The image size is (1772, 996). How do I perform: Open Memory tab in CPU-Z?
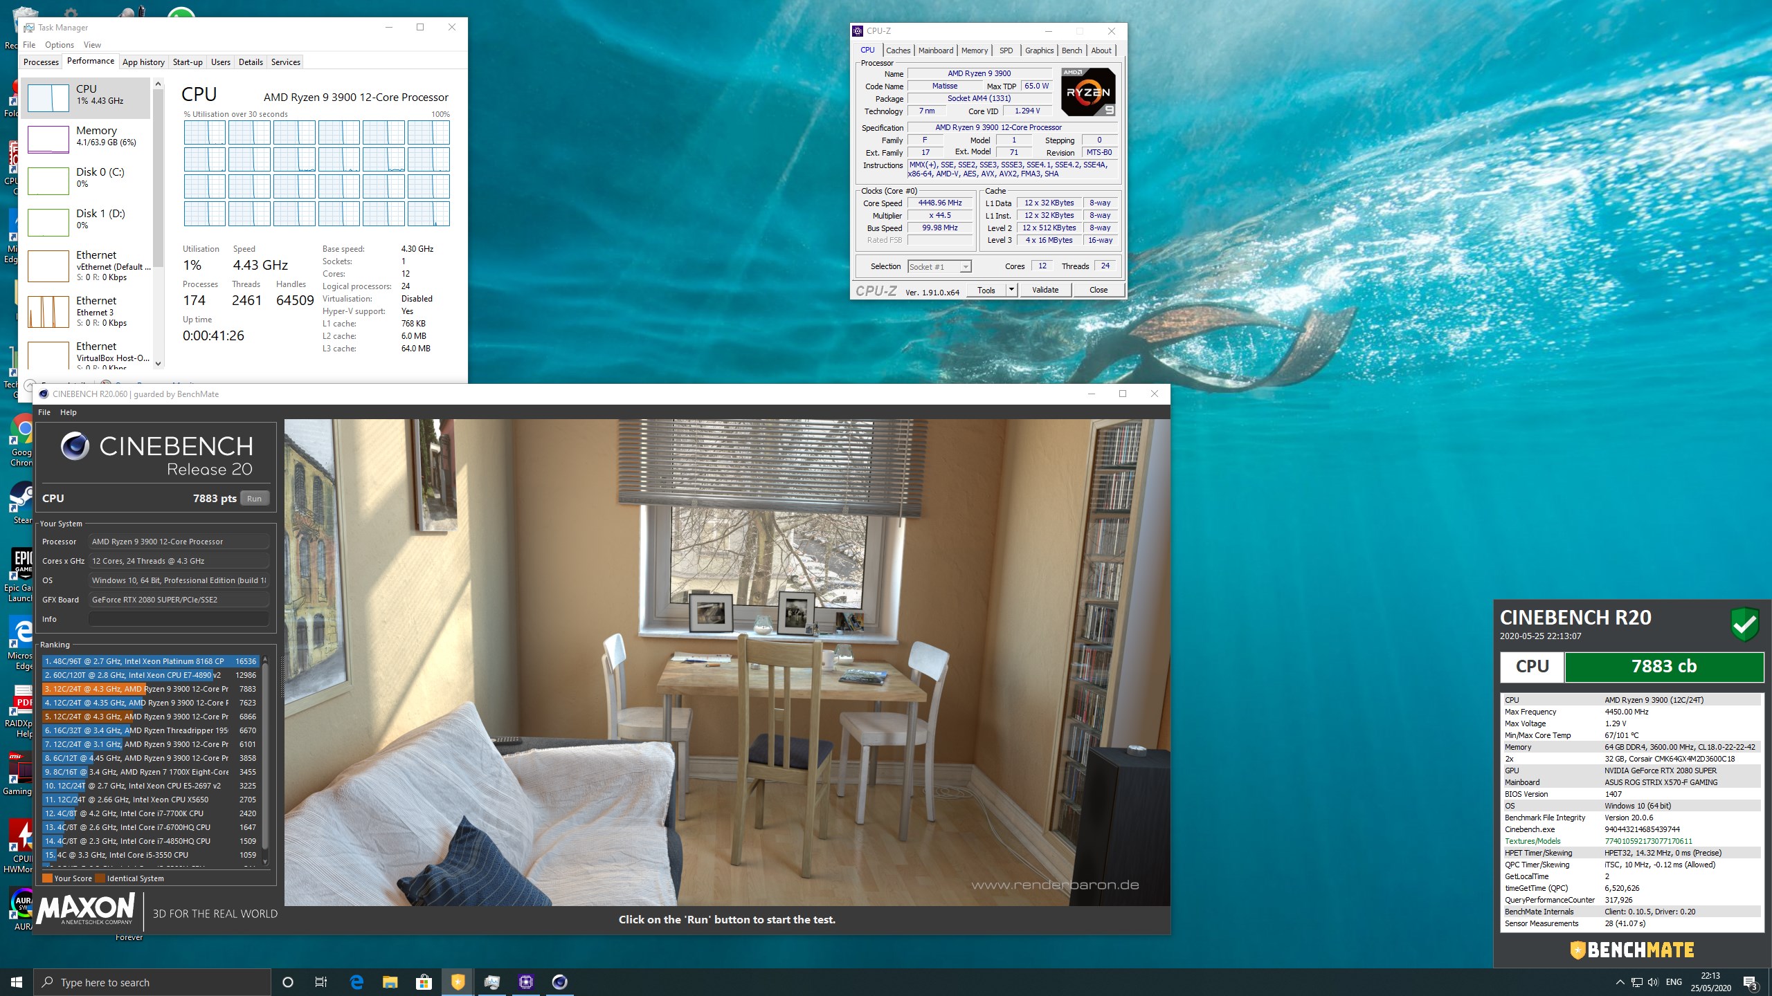point(975,50)
